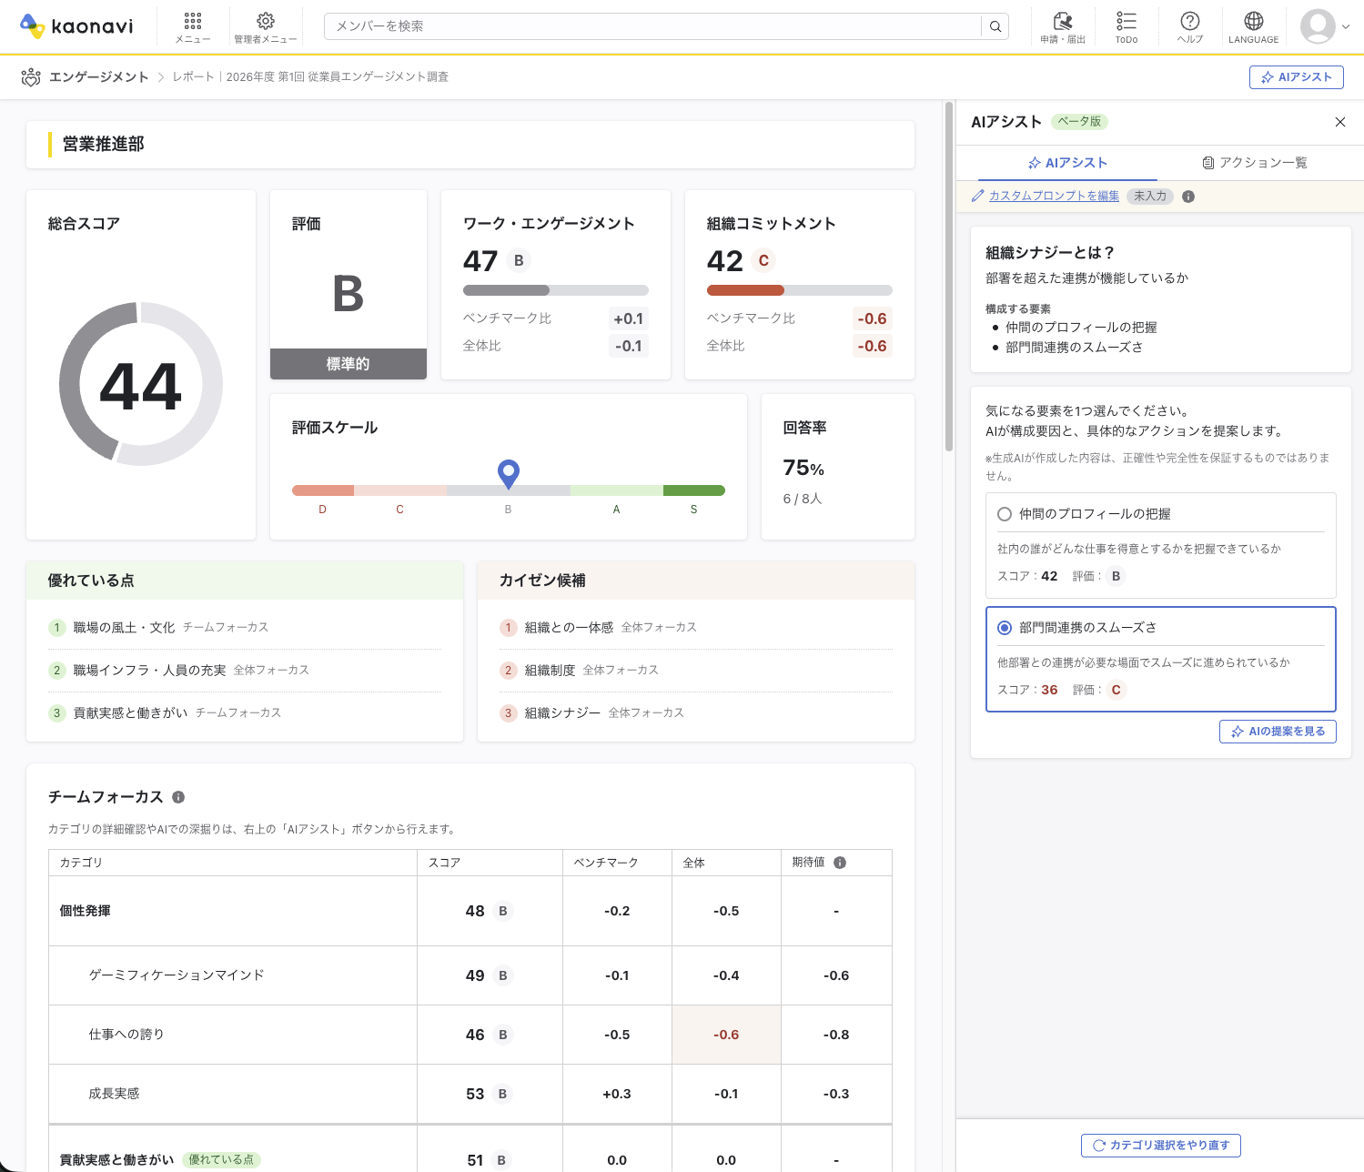Switch to アクション一覧 tab
Image resolution: width=1364 pixels, height=1172 pixels.
[x=1255, y=163]
